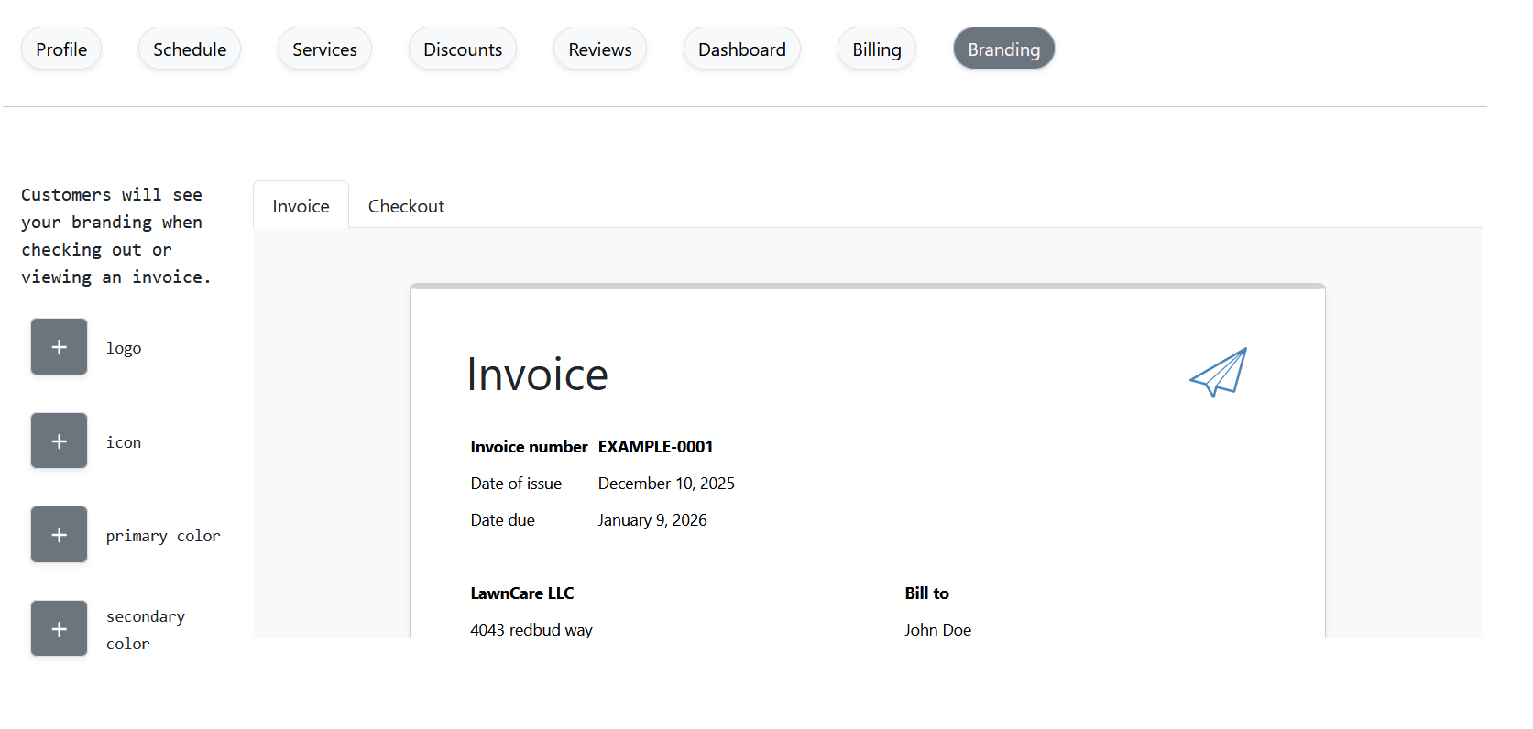
Task: Open the Dashboard tab
Action: point(742,49)
